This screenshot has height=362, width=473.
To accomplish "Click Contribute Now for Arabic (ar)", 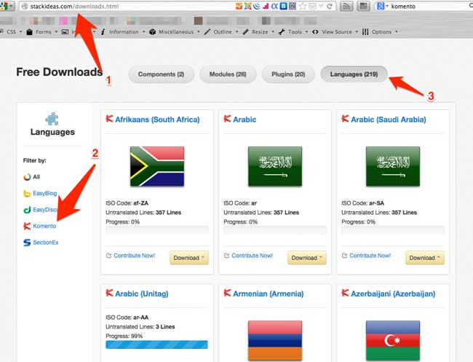I will point(249,256).
